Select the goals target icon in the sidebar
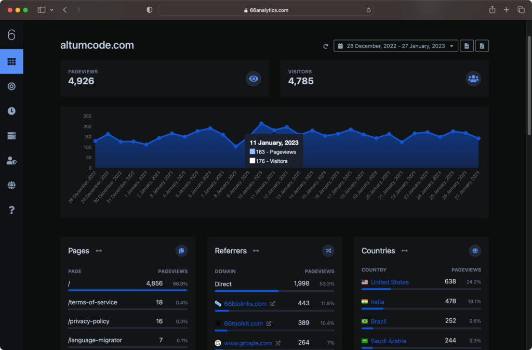The image size is (532, 350). (x=11, y=86)
